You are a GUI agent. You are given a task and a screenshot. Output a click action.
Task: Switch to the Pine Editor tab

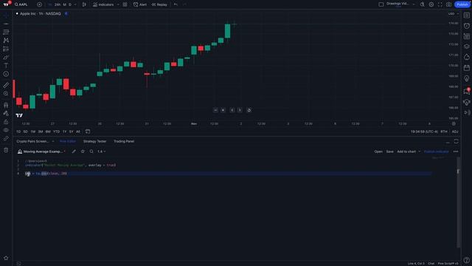pos(68,141)
